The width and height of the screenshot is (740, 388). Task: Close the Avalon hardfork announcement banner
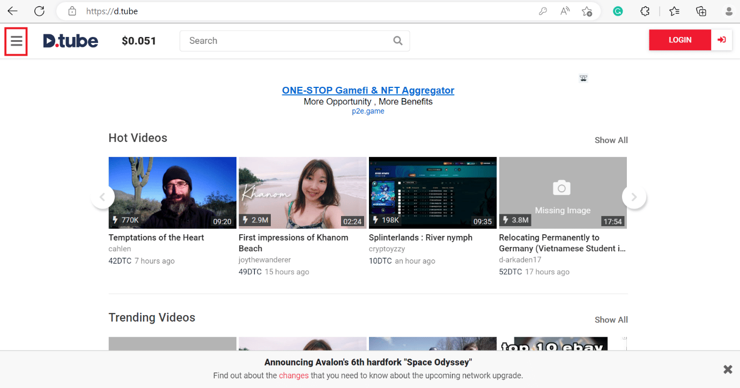pyautogui.click(x=728, y=369)
